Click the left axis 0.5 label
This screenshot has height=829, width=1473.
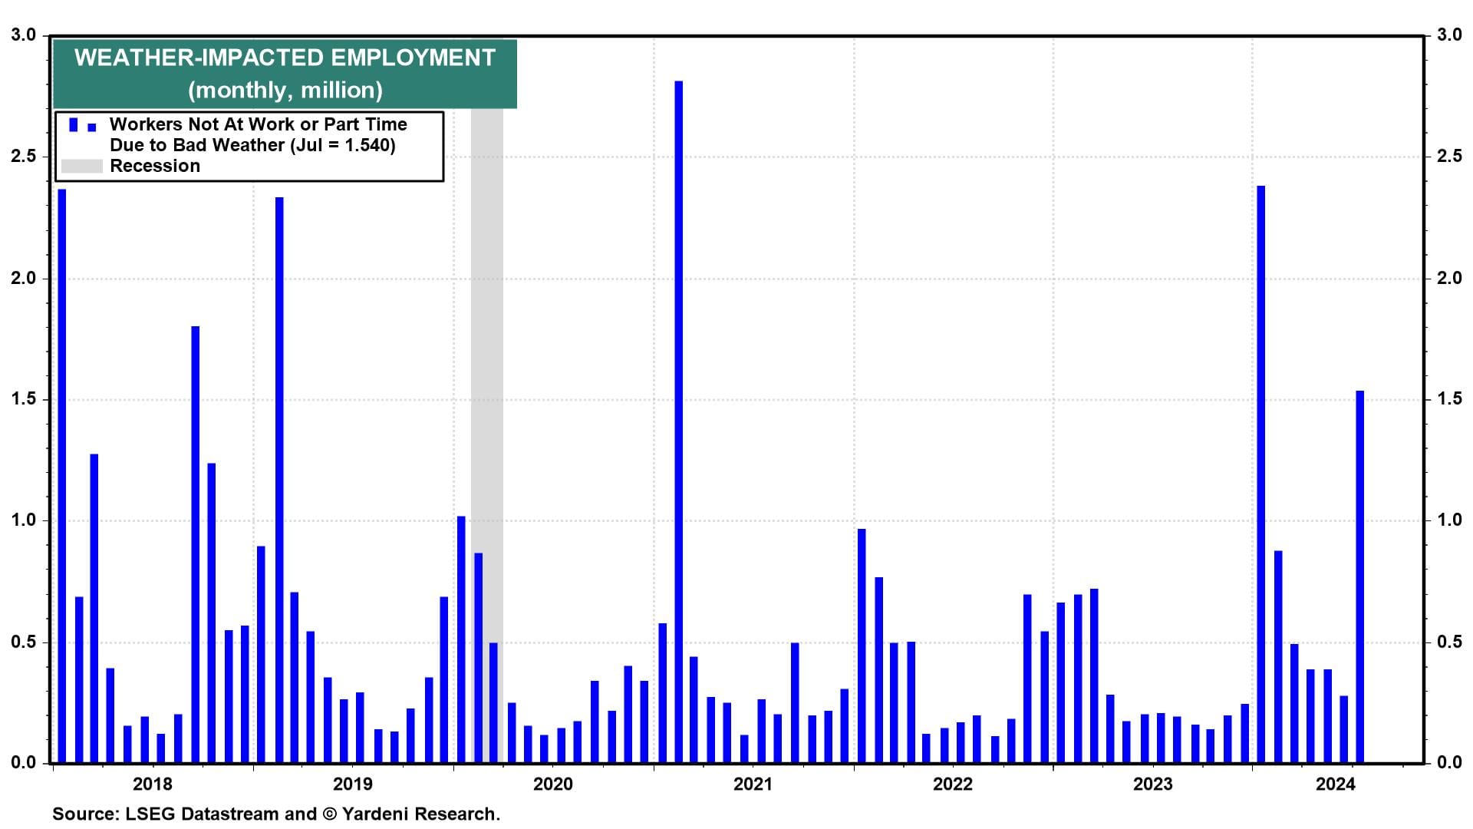click(x=23, y=642)
